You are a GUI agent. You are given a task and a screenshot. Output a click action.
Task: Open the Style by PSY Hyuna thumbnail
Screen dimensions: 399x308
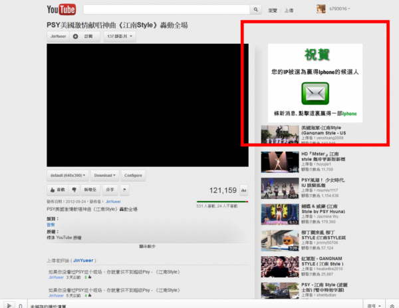280,215
